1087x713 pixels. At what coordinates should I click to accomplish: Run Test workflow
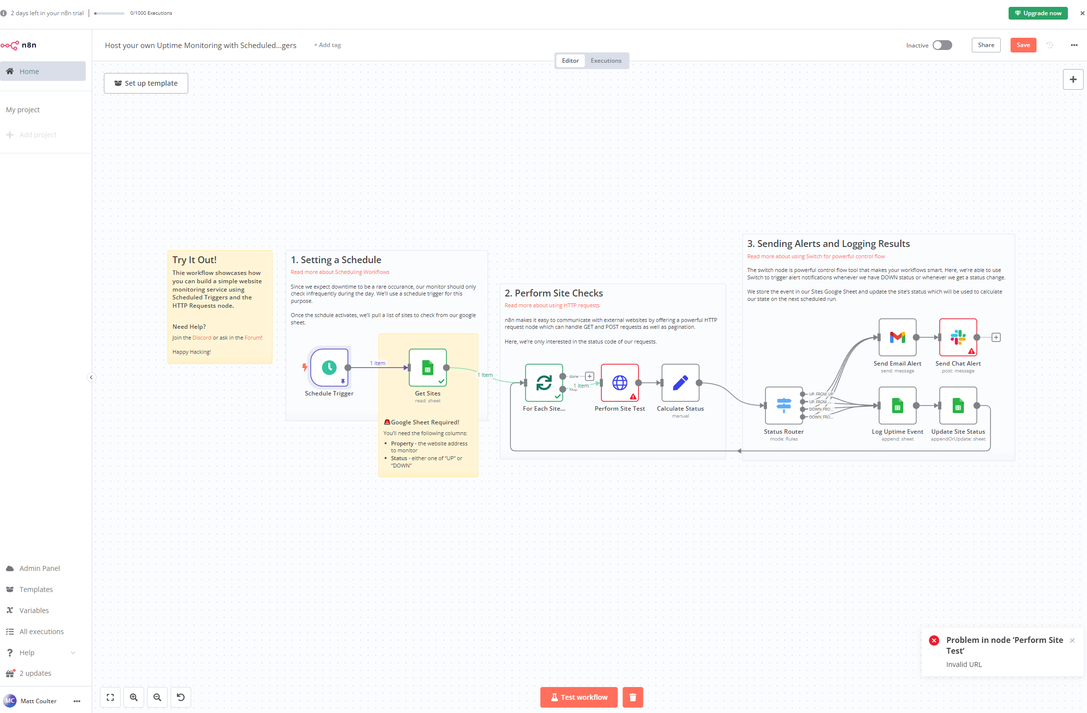click(579, 697)
